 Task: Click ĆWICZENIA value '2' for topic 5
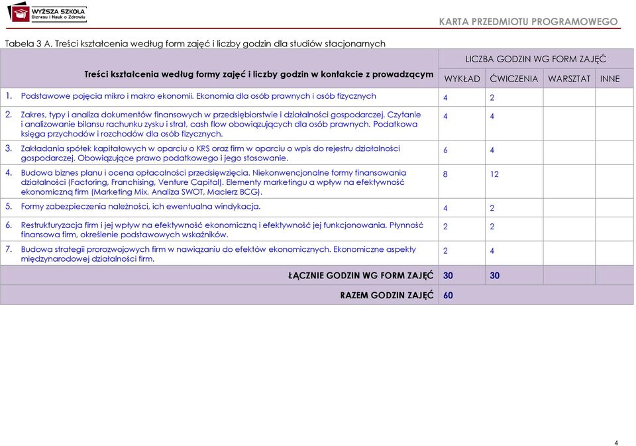pyautogui.click(x=492, y=208)
